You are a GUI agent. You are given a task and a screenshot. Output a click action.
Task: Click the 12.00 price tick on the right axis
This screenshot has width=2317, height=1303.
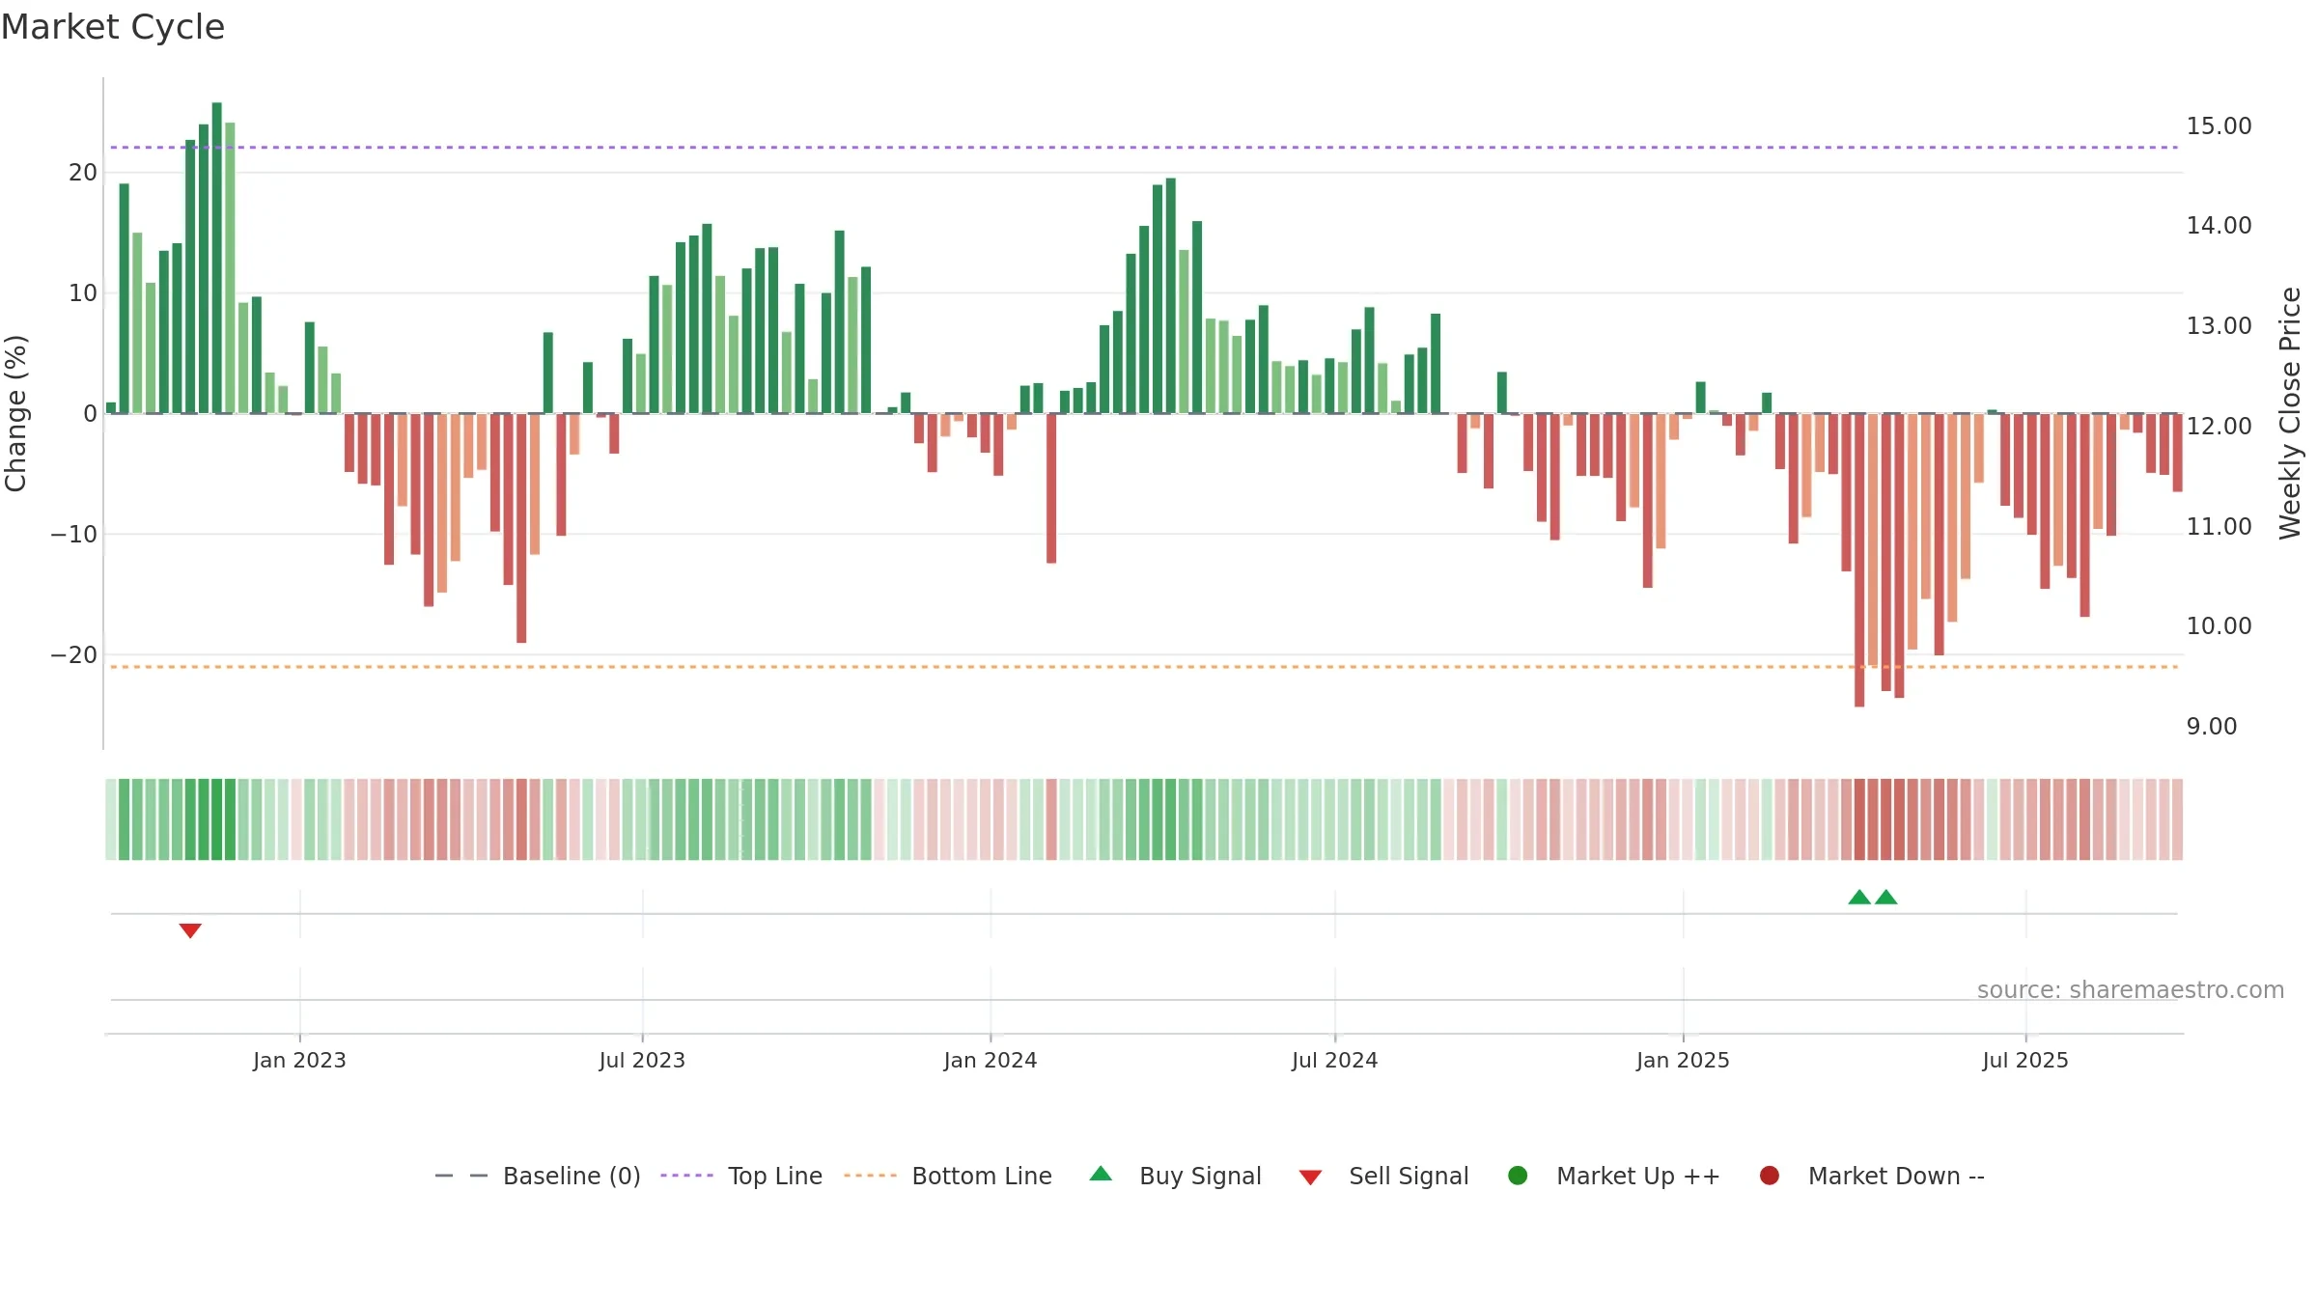click(x=2219, y=426)
